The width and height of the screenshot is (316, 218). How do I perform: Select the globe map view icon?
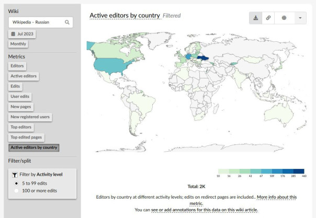[x=284, y=18]
